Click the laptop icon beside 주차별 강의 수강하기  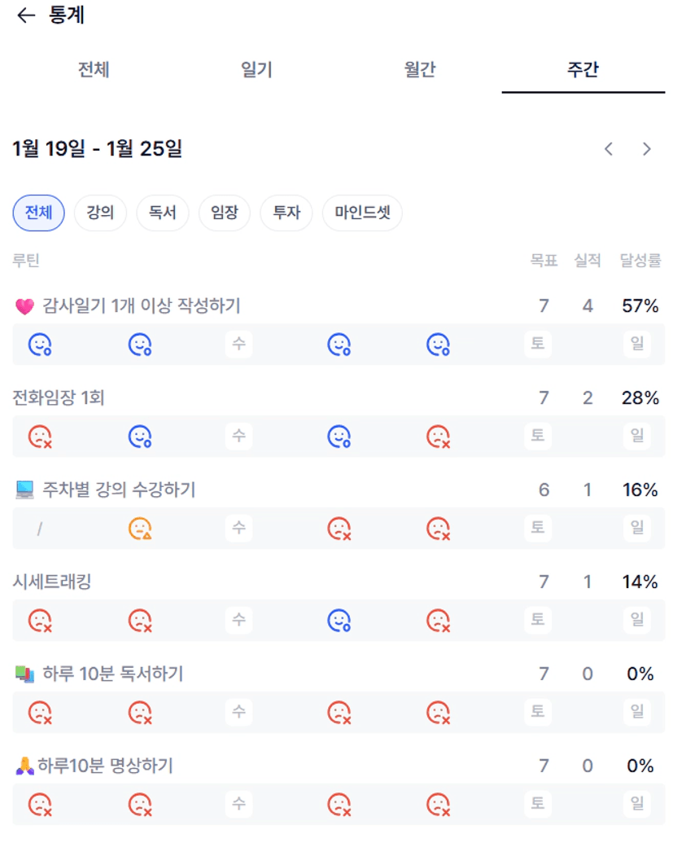[24, 490]
